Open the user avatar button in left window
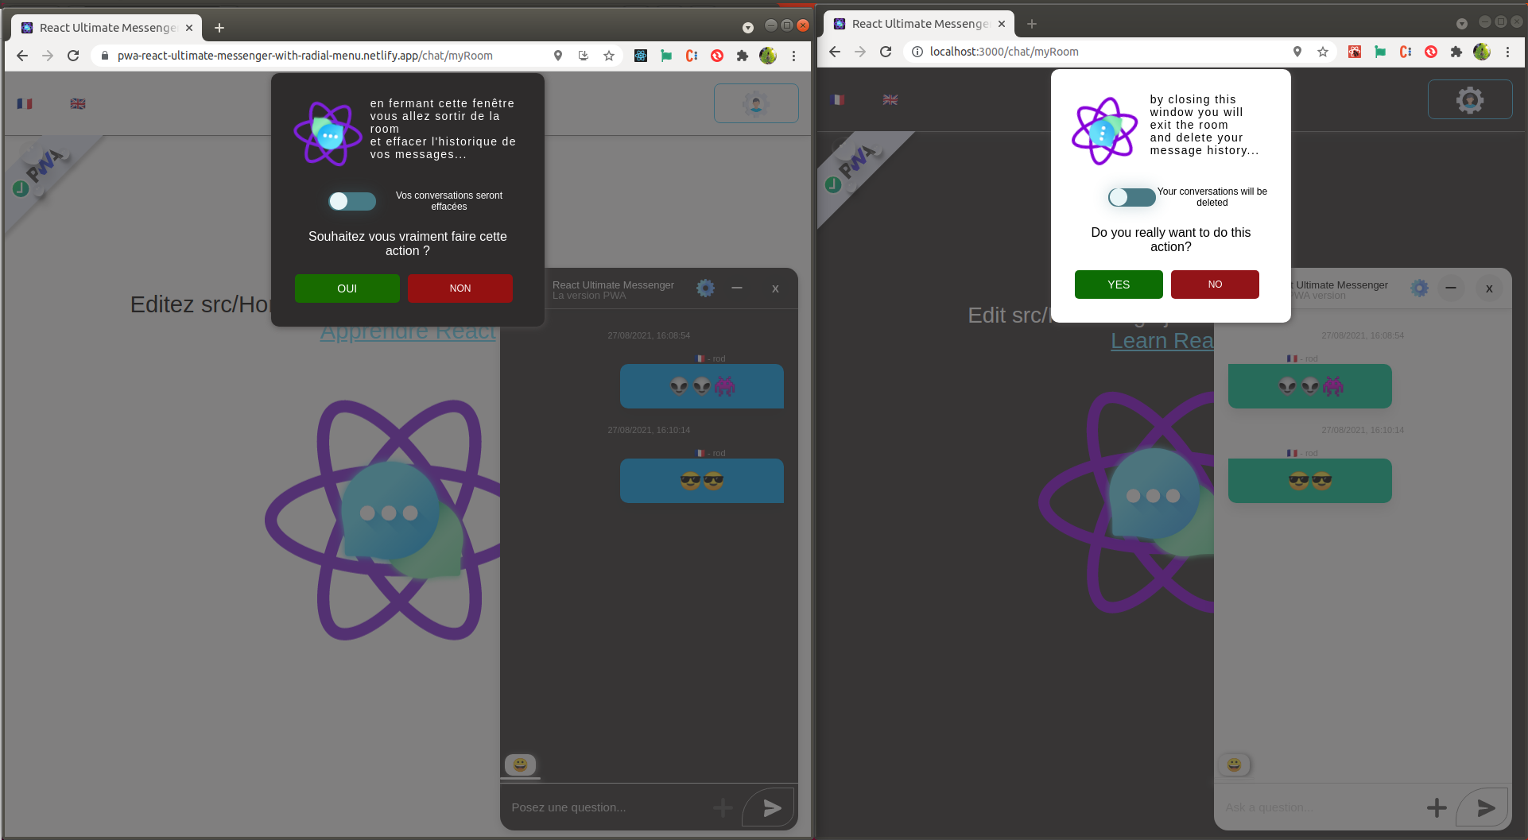The height and width of the screenshot is (840, 1528). point(755,103)
